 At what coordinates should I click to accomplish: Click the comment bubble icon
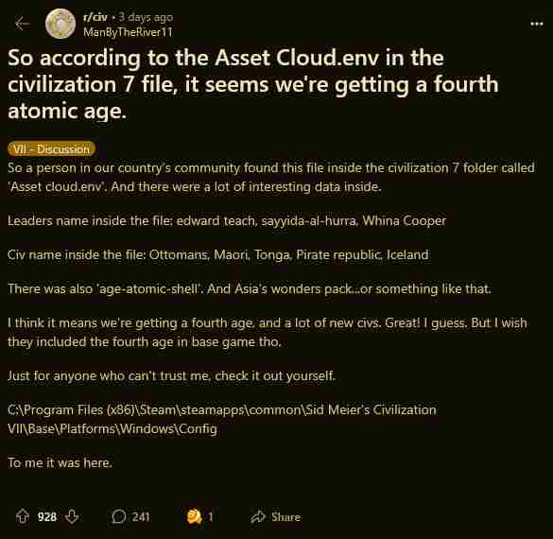pos(118,516)
